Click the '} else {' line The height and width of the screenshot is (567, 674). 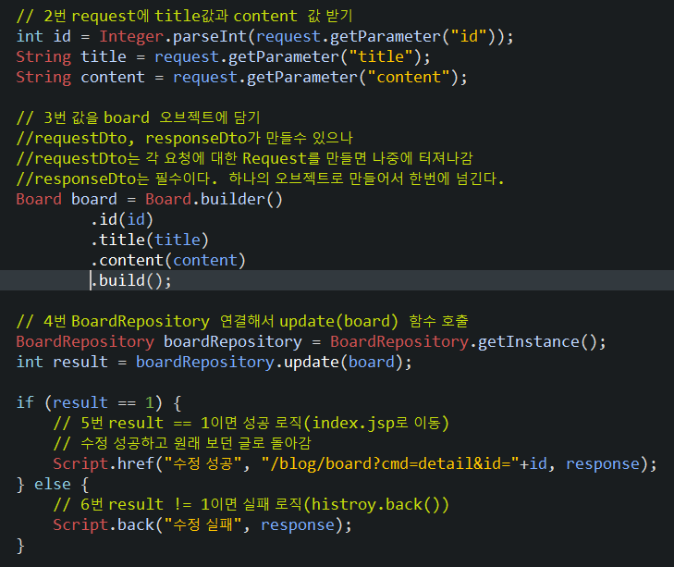(x=53, y=484)
